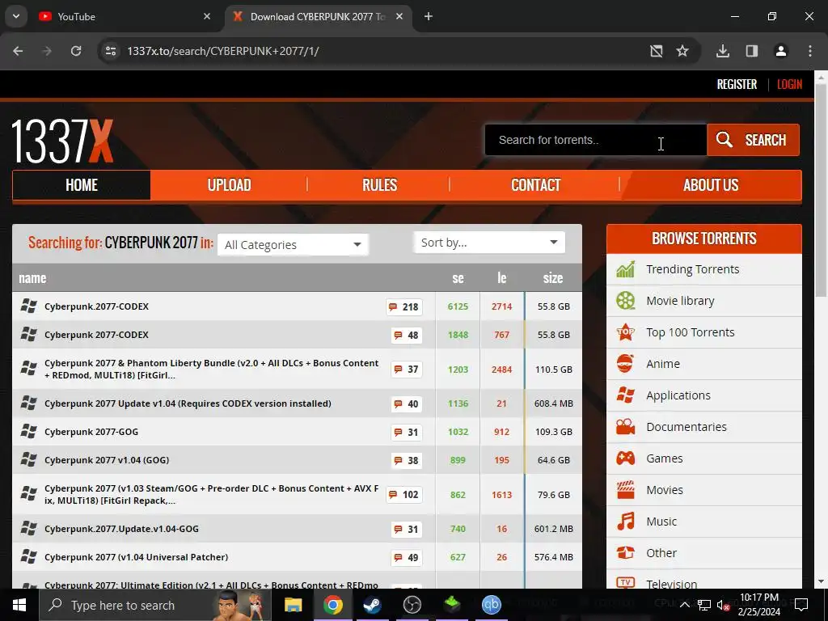Screen dimensions: 828x621
Task: Open Cyberpunk 2077 (v1.04 Universal Patcher) link
Action: (136, 557)
